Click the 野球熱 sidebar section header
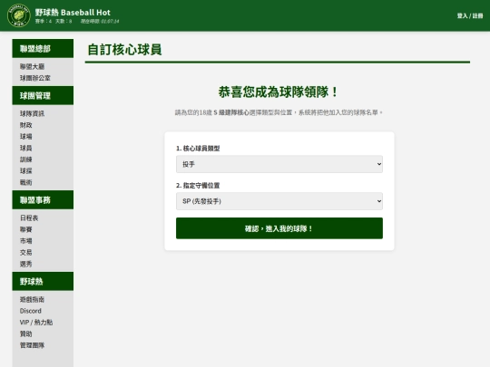 click(43, 281)
